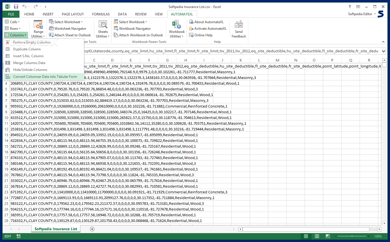The image size is (390, 242).
Task: Attach Workbook to Outlook
Action: coord(139,35)
